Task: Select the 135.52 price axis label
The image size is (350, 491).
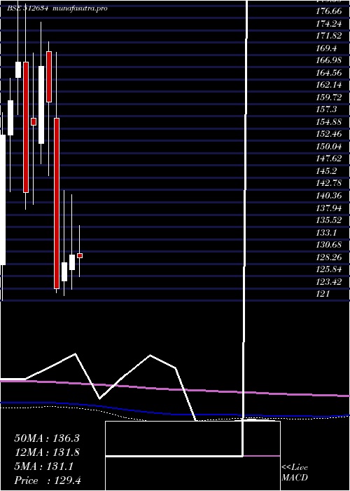Action: (x=329, y=220)
